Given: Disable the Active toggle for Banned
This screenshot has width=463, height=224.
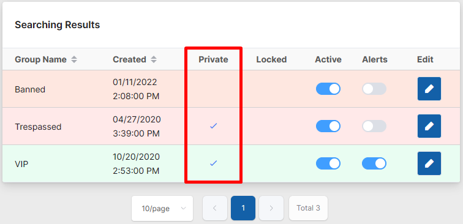Looking at the screenshot, I should coord(328,89).
